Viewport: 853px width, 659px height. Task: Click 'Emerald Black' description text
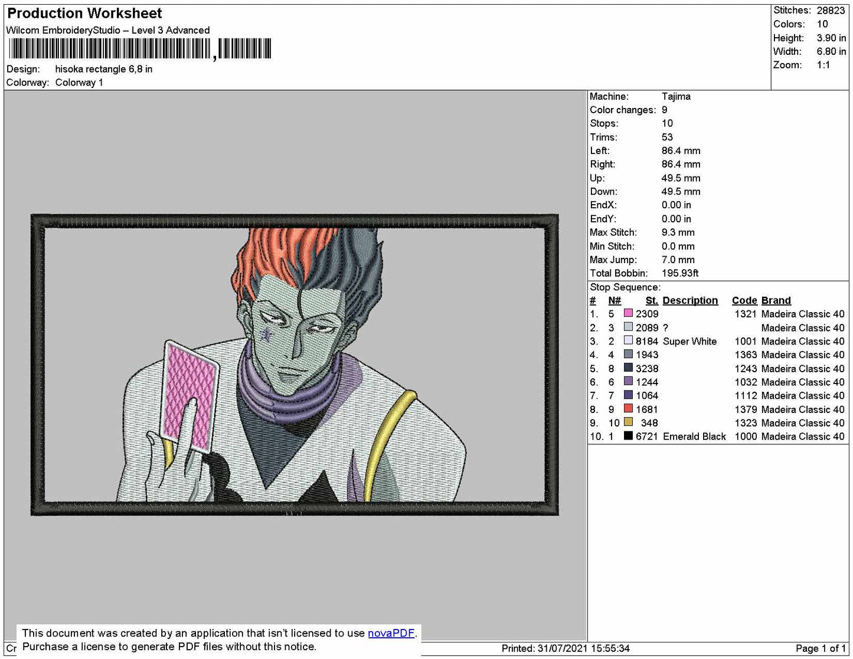tap(694, 437)
